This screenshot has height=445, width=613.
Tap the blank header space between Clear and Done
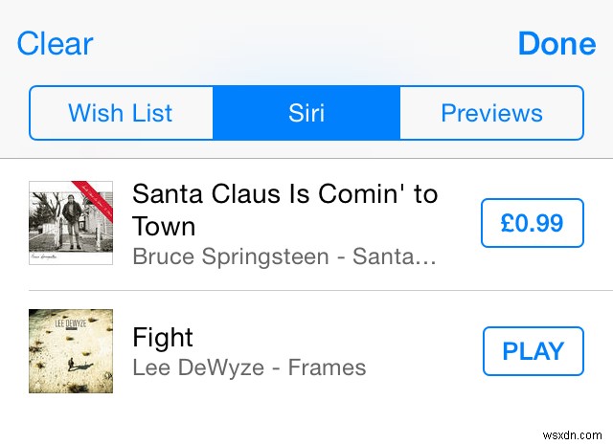coord(306,44)
